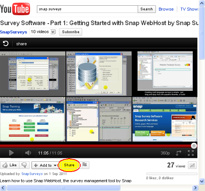Click the replay icon in the player
This screenshot has width=205, height=191.
point(6,43)
